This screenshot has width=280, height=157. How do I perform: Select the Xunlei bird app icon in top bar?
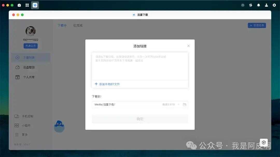click(x=35, y=5)
